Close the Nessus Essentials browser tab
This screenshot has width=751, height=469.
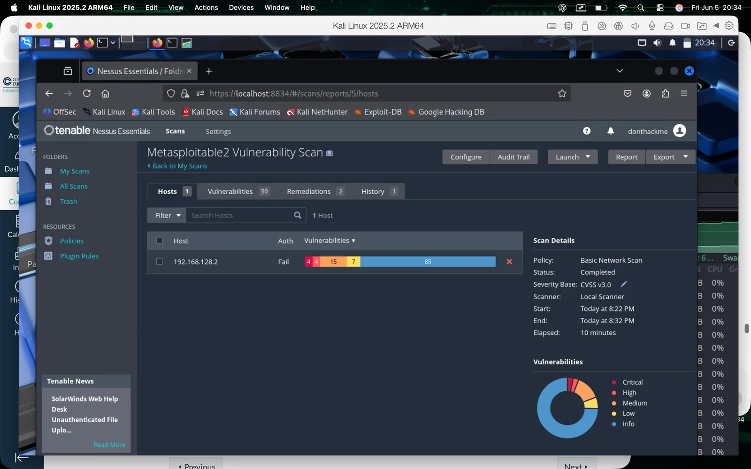189,71
